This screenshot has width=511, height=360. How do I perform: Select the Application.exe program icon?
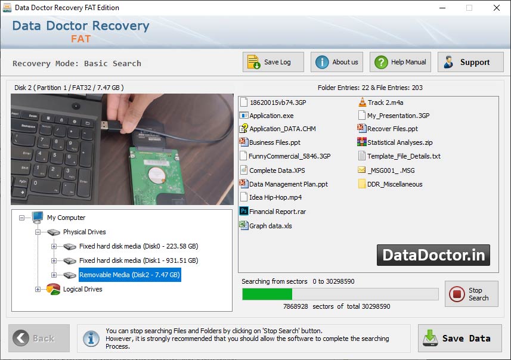click(x=244, y=116)
